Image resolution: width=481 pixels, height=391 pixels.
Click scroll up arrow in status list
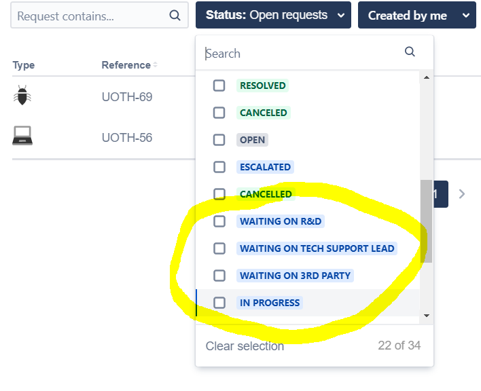pos(427,77)
